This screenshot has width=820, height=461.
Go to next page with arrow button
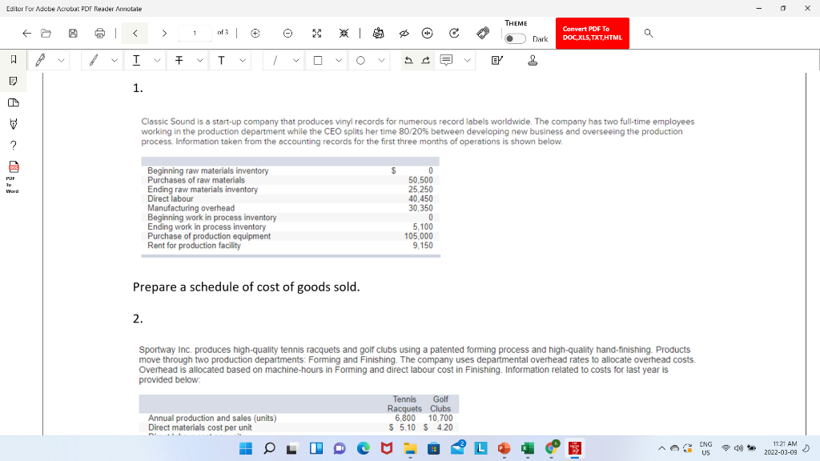166,33
